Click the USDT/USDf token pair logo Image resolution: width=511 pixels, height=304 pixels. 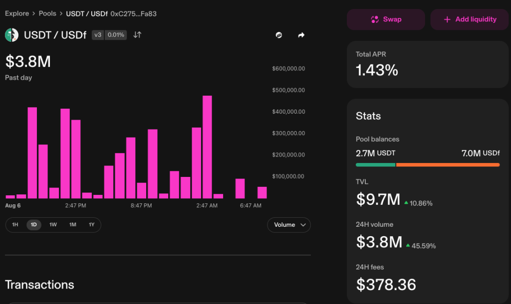(11, 35)
